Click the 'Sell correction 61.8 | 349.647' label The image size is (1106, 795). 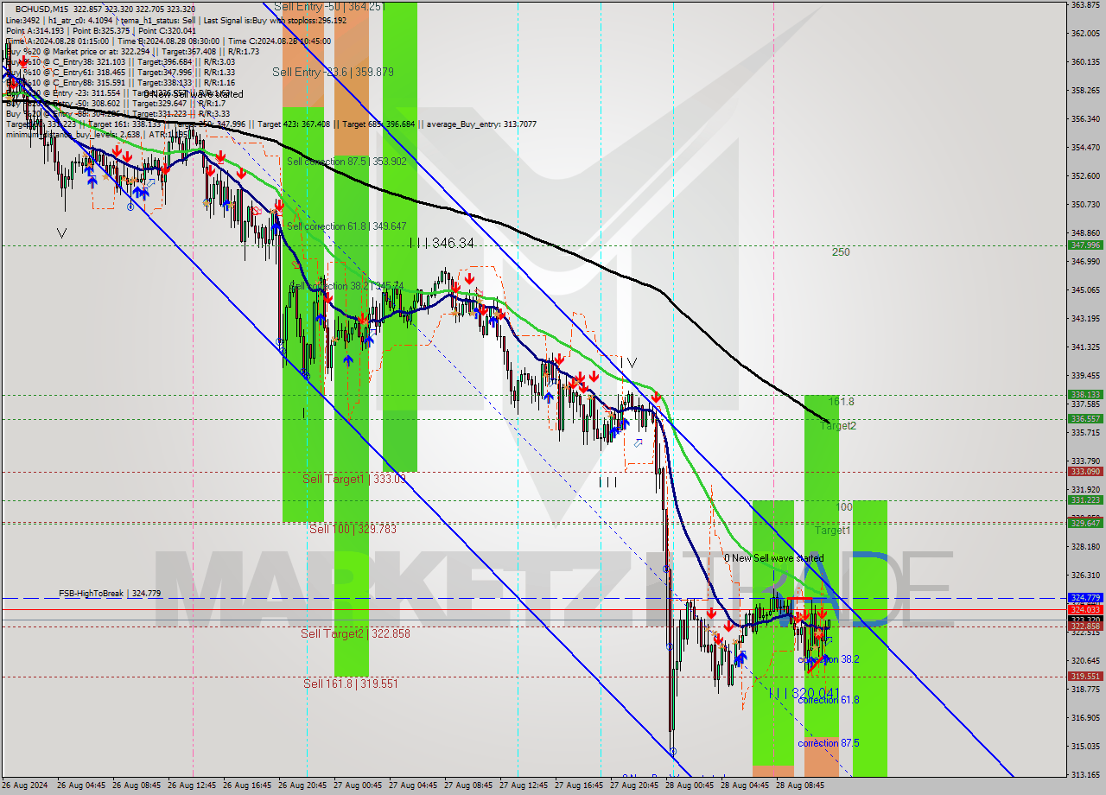tap(346, 226)
